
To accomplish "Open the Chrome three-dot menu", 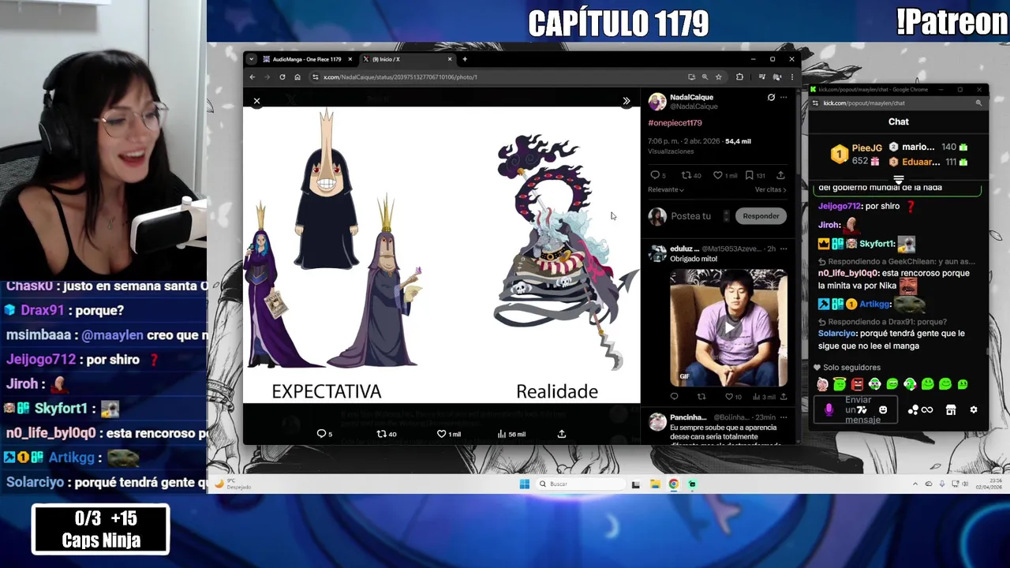I will [x=792, y=77].
